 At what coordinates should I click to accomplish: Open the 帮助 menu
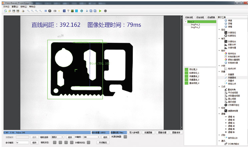[x=32, y=6]
